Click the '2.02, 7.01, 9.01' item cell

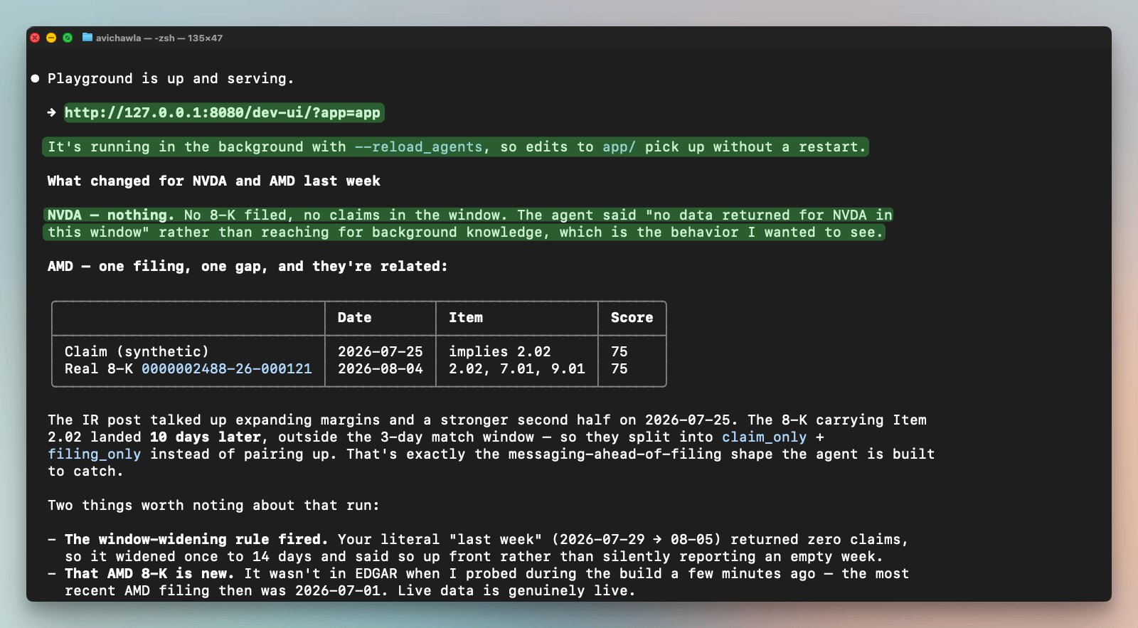tap(517, 368)
